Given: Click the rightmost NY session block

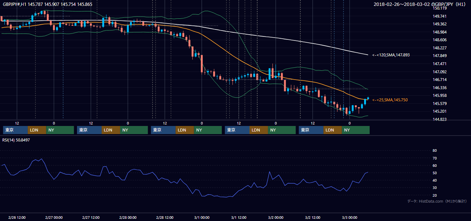Looking at the screenshot, I should tap(356, 130).
